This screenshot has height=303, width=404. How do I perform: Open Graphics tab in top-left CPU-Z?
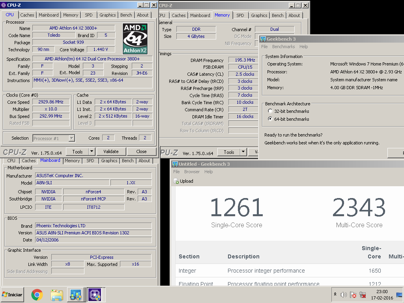click(108, 15)
